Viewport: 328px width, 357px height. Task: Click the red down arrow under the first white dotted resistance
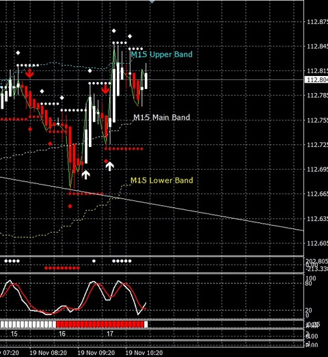(x=29, y=74)
